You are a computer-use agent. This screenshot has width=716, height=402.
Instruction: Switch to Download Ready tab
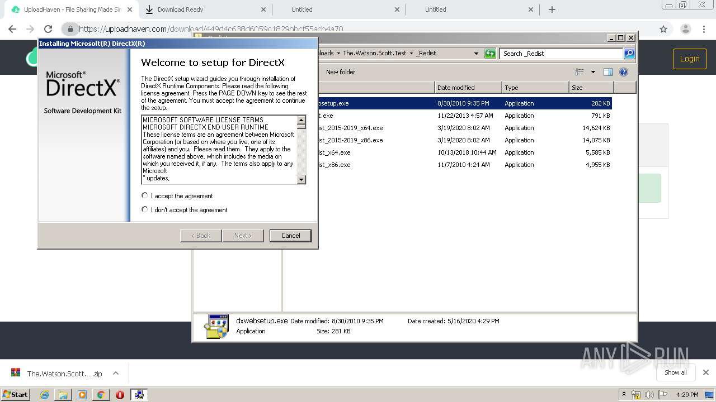205,9
